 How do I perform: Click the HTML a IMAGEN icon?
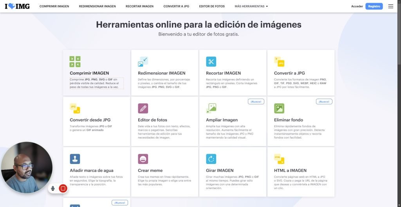pos(279,159)
